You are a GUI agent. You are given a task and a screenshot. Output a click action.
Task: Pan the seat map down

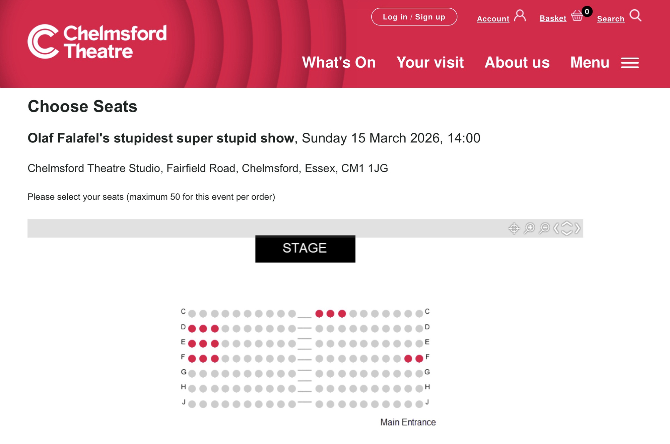567,233
